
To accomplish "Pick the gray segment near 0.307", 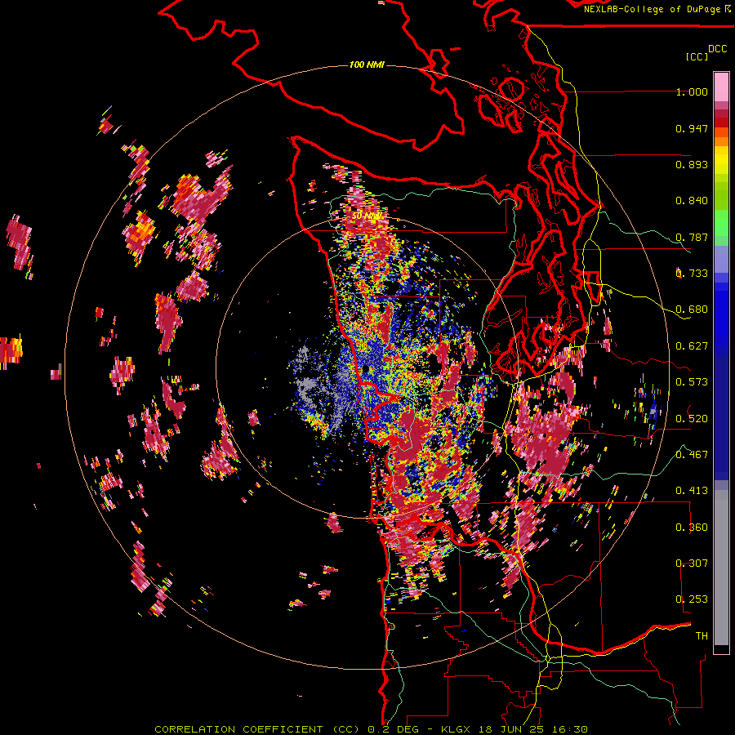I will (721, 572).
